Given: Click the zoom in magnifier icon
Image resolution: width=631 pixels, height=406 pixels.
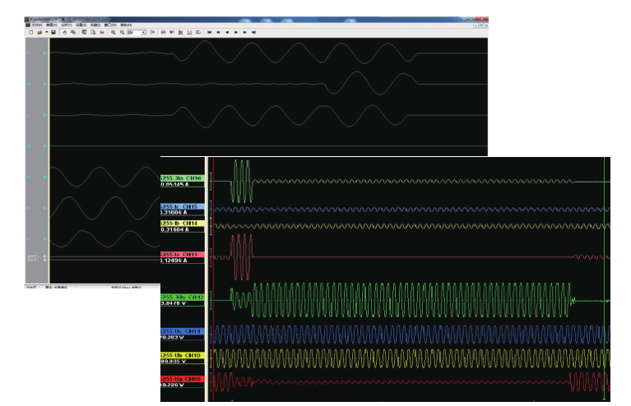Looking at the screenshot, I should (x=112, y=32).
